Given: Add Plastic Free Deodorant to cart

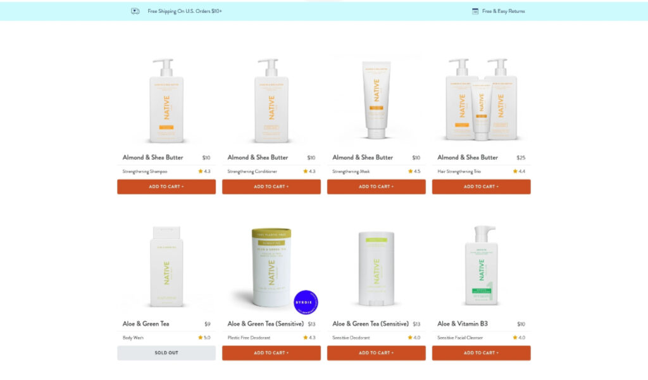Looking at the screenshot, I should pyautogui.click(x=271, y=353).
